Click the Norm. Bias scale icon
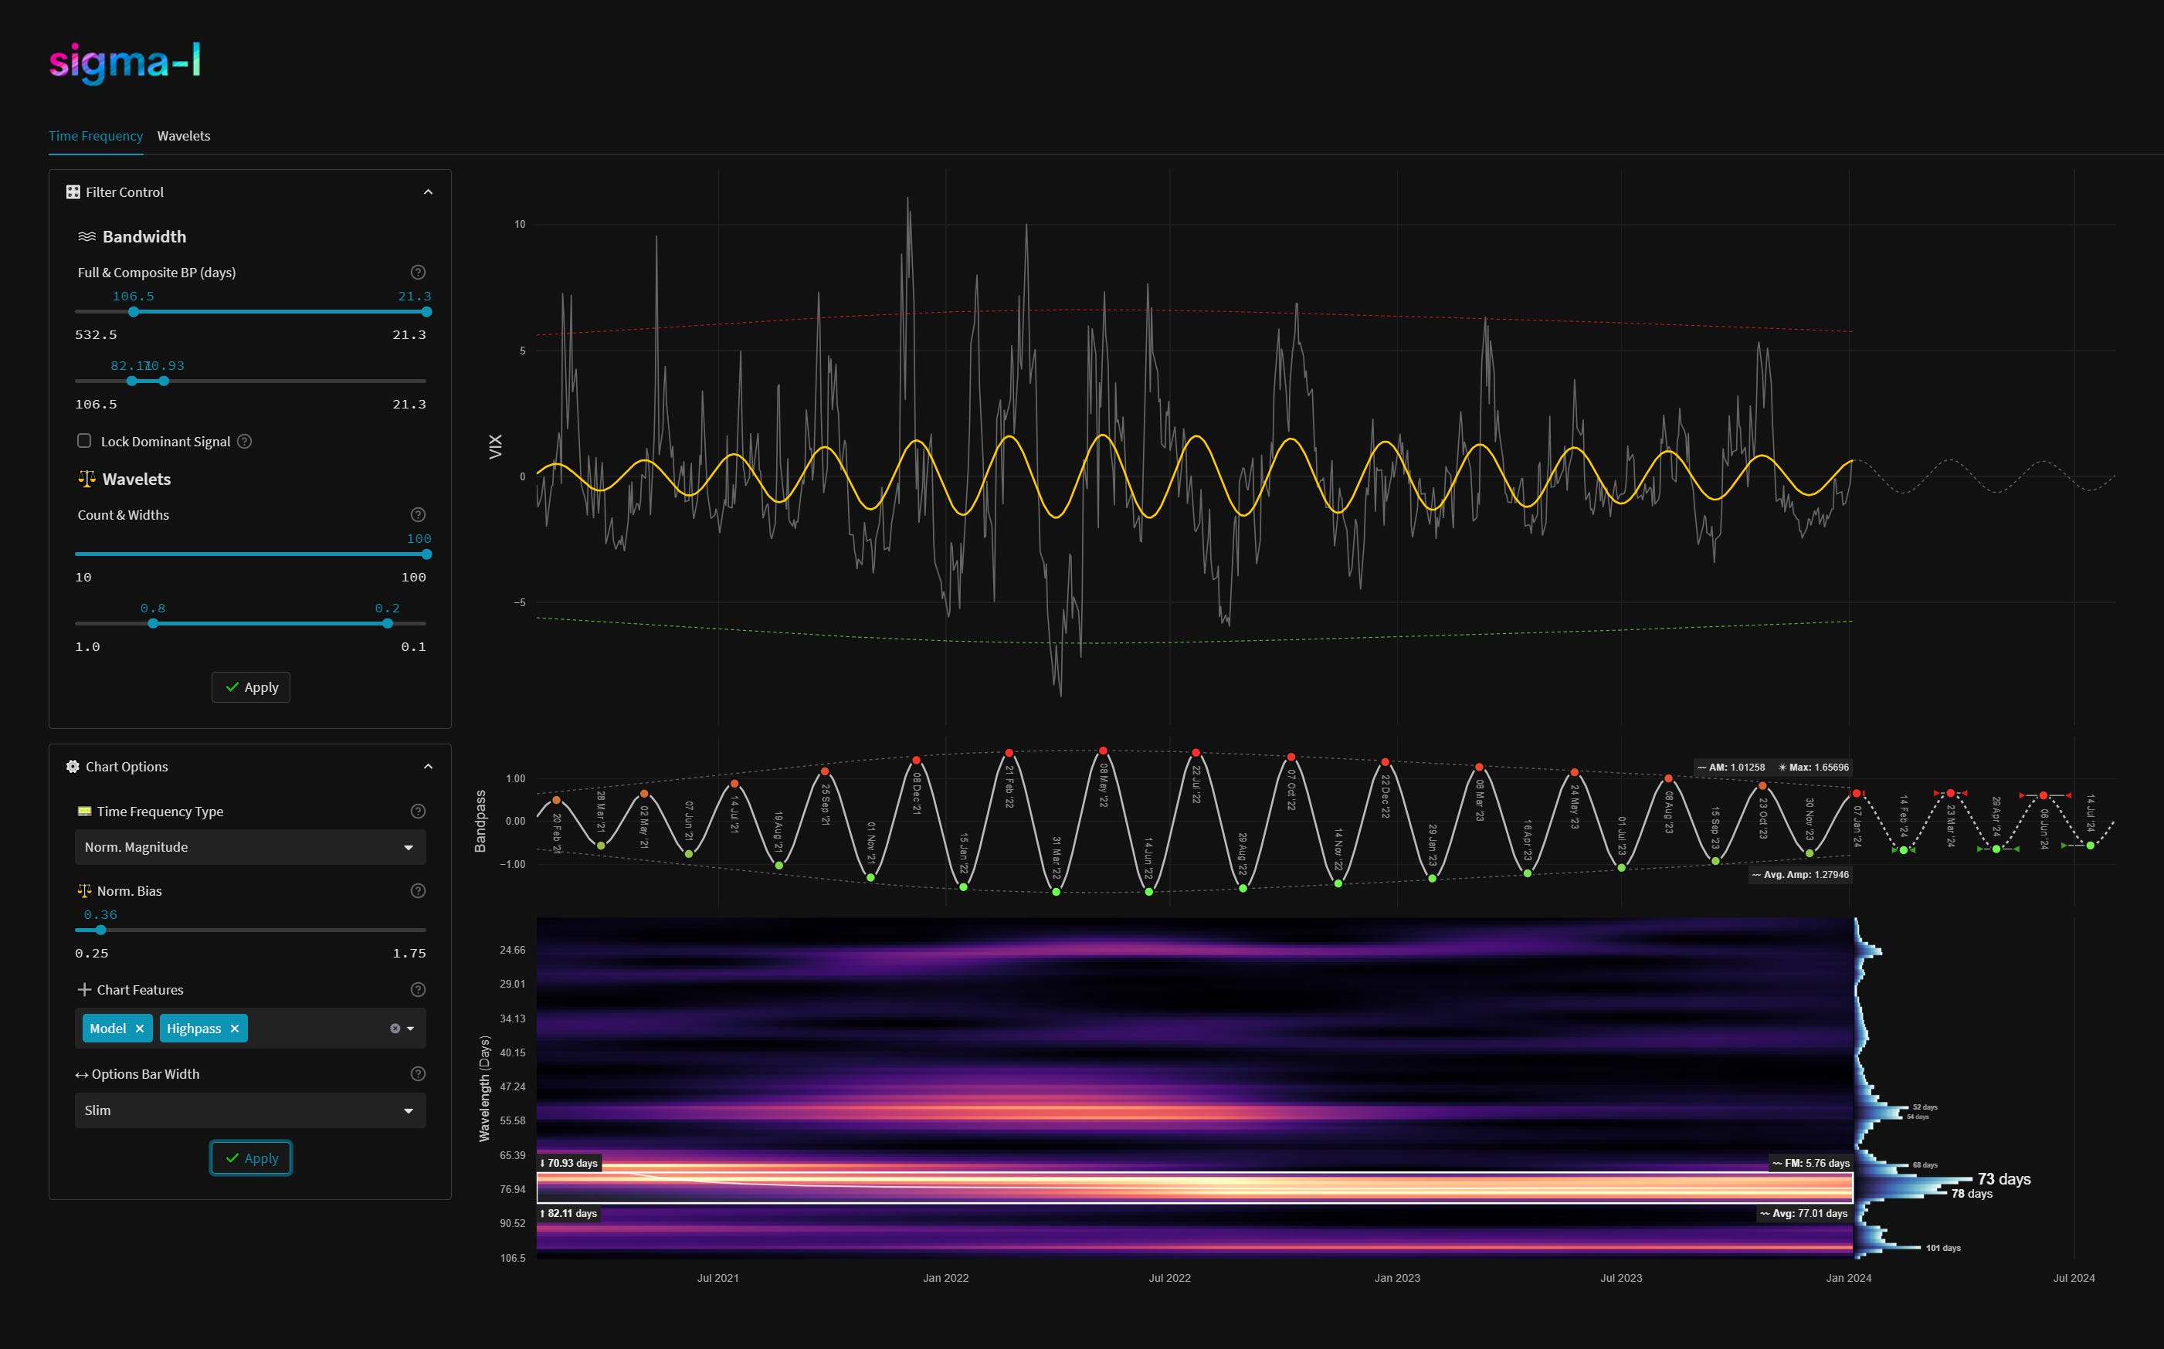The image size is (2164, 1349). coord(84,890)
